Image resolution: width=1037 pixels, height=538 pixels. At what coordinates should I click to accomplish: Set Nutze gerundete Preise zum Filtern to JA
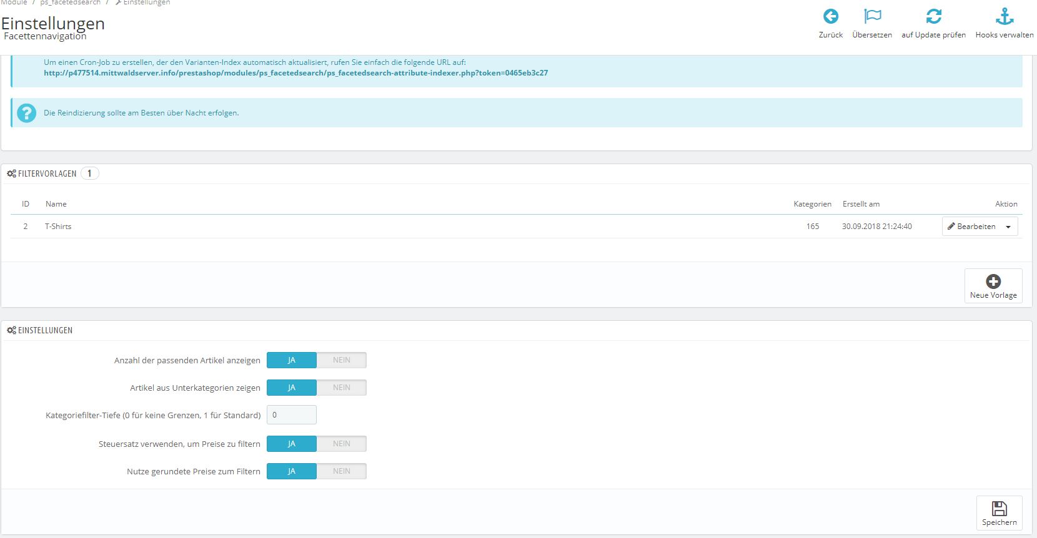[292, 471]
